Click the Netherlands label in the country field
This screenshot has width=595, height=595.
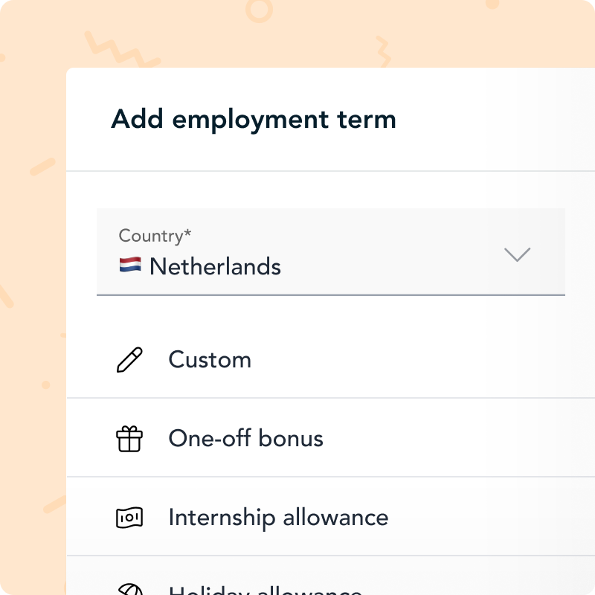coord(215,266)
